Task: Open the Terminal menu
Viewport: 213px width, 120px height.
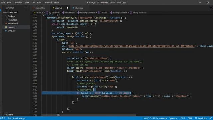Action: tap(48, 3)
